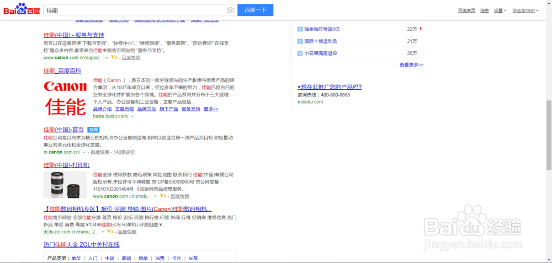Open 百度快照 for canon support result
Screen dimensions: 552x263
pyautogui.click(x=131, y=58)
